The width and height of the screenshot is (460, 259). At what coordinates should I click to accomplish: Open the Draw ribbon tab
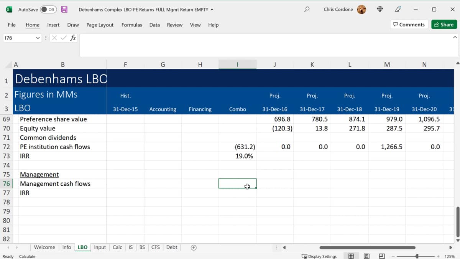point(73,25)
